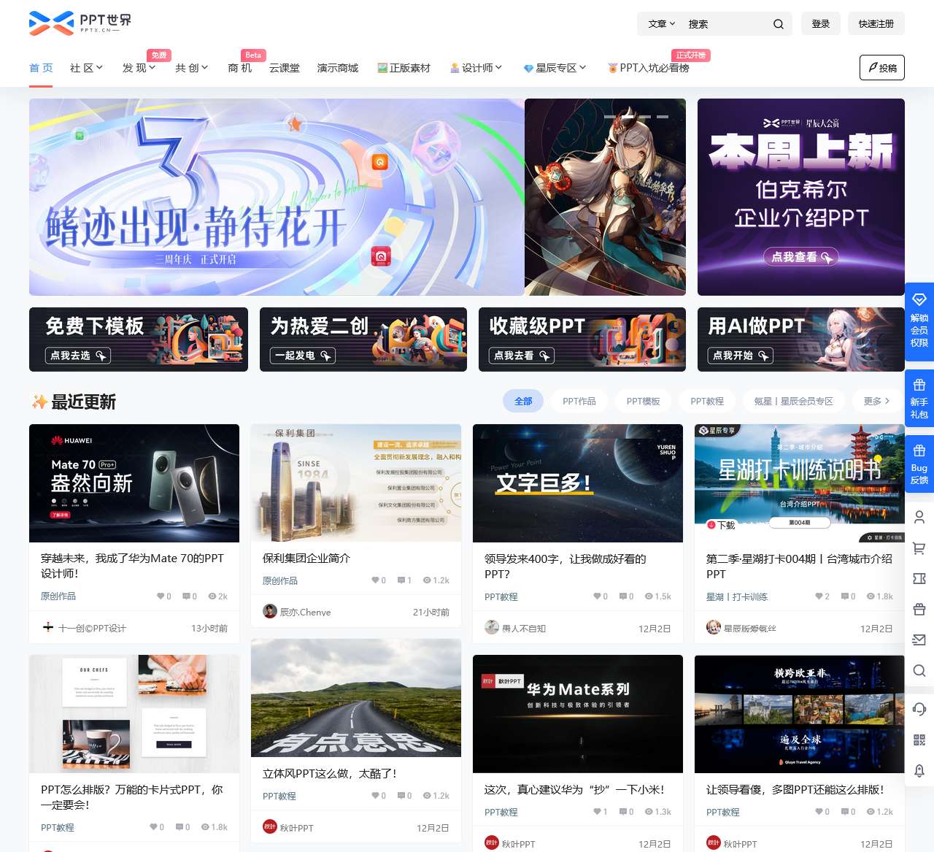Click the 十一创©PPT设计 author avatar
The image size is (934, 852).
[48, 627]
